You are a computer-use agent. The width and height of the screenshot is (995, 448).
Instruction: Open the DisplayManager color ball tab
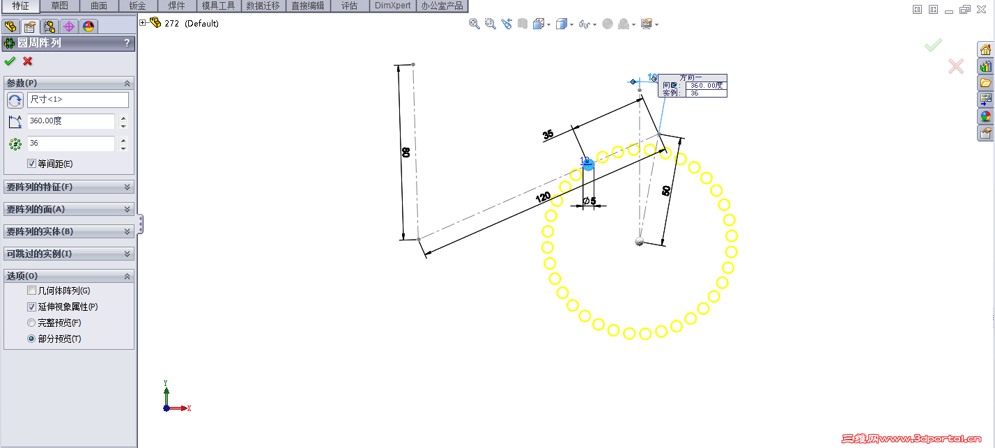[x=88, y=26]
